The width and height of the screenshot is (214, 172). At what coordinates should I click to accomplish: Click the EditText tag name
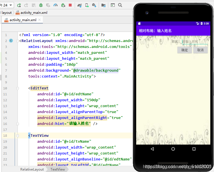tap(39, 88)
